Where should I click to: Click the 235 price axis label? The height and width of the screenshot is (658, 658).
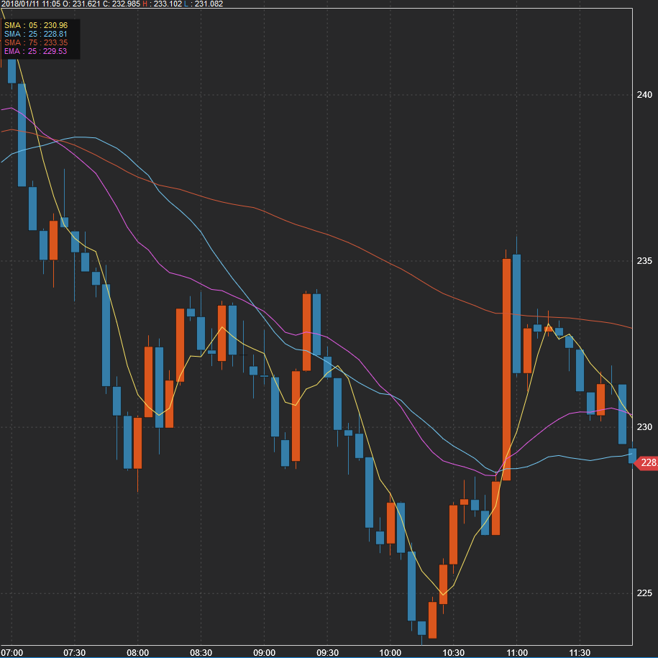tap(644, 261)
